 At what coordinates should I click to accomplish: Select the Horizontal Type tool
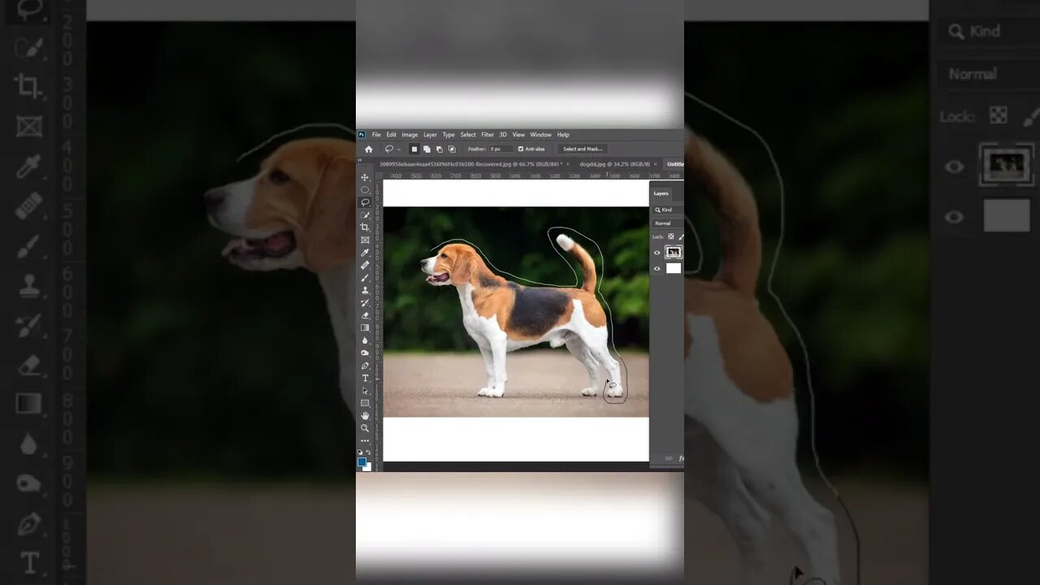coord(365,378)
